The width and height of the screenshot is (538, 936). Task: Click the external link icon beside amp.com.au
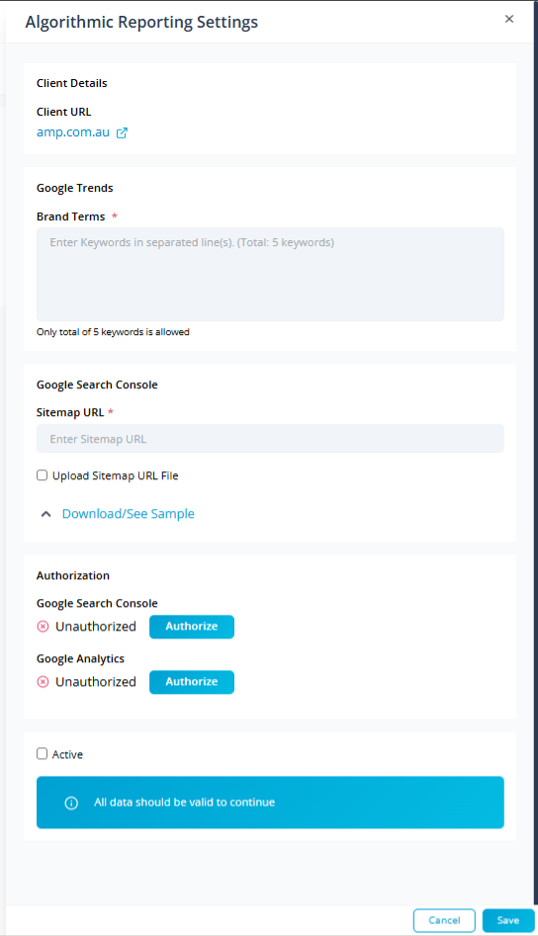122,133
